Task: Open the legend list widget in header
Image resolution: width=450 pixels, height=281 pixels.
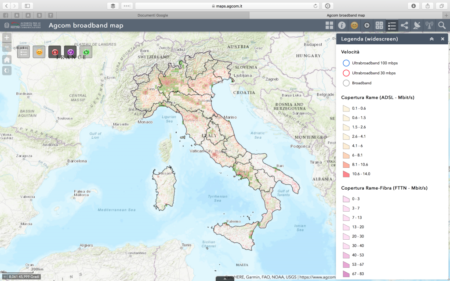Action: 392,25
